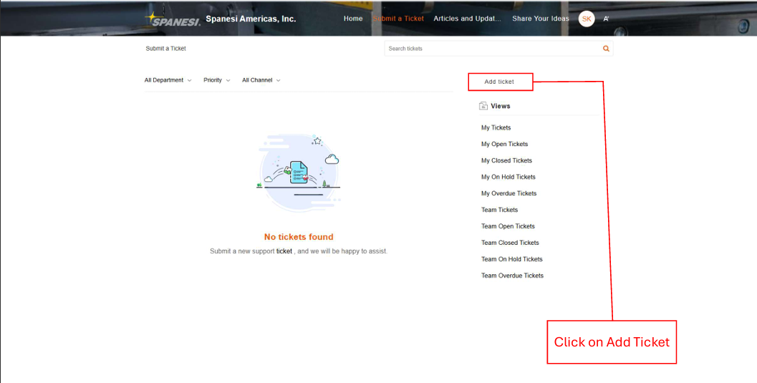757x383 pixels.
Task: Go to Articles and Updates menu
Action: click(x=468, y=19)
